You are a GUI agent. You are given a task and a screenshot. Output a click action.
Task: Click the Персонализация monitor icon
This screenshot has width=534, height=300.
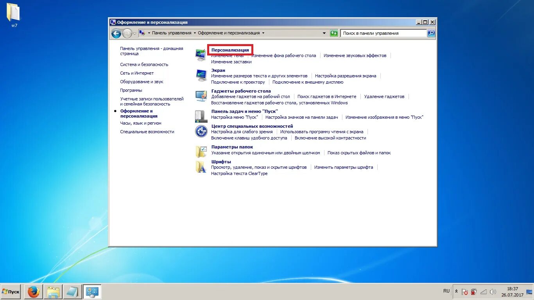(x=201, y=55)
